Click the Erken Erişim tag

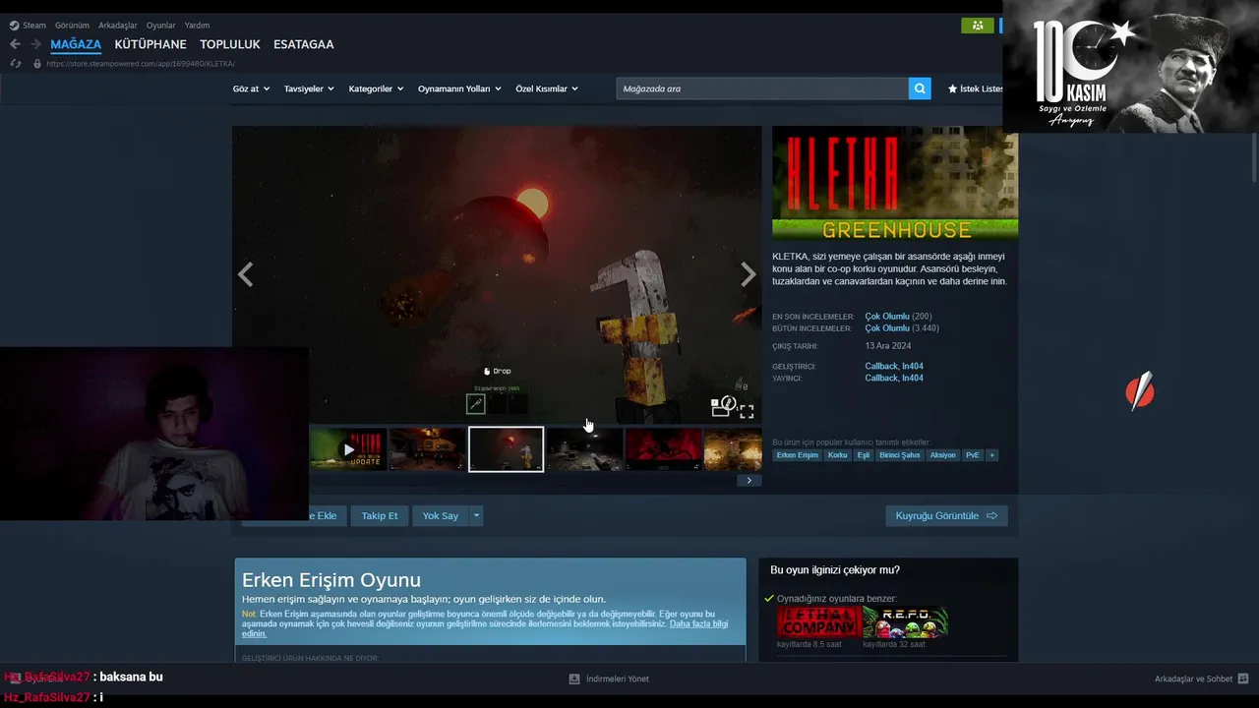797,455
